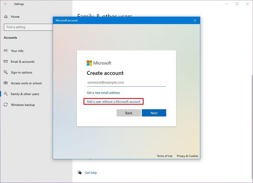This screenshot has height=183, width=253.
Task: Click the Accounts section heading
Action: pyautogui.click(x=10, y=38)
